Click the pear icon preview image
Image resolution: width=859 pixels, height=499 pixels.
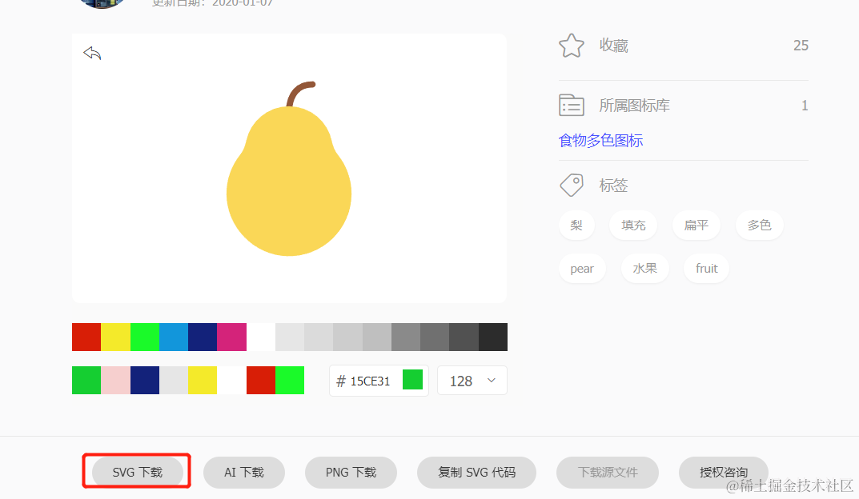289,169
